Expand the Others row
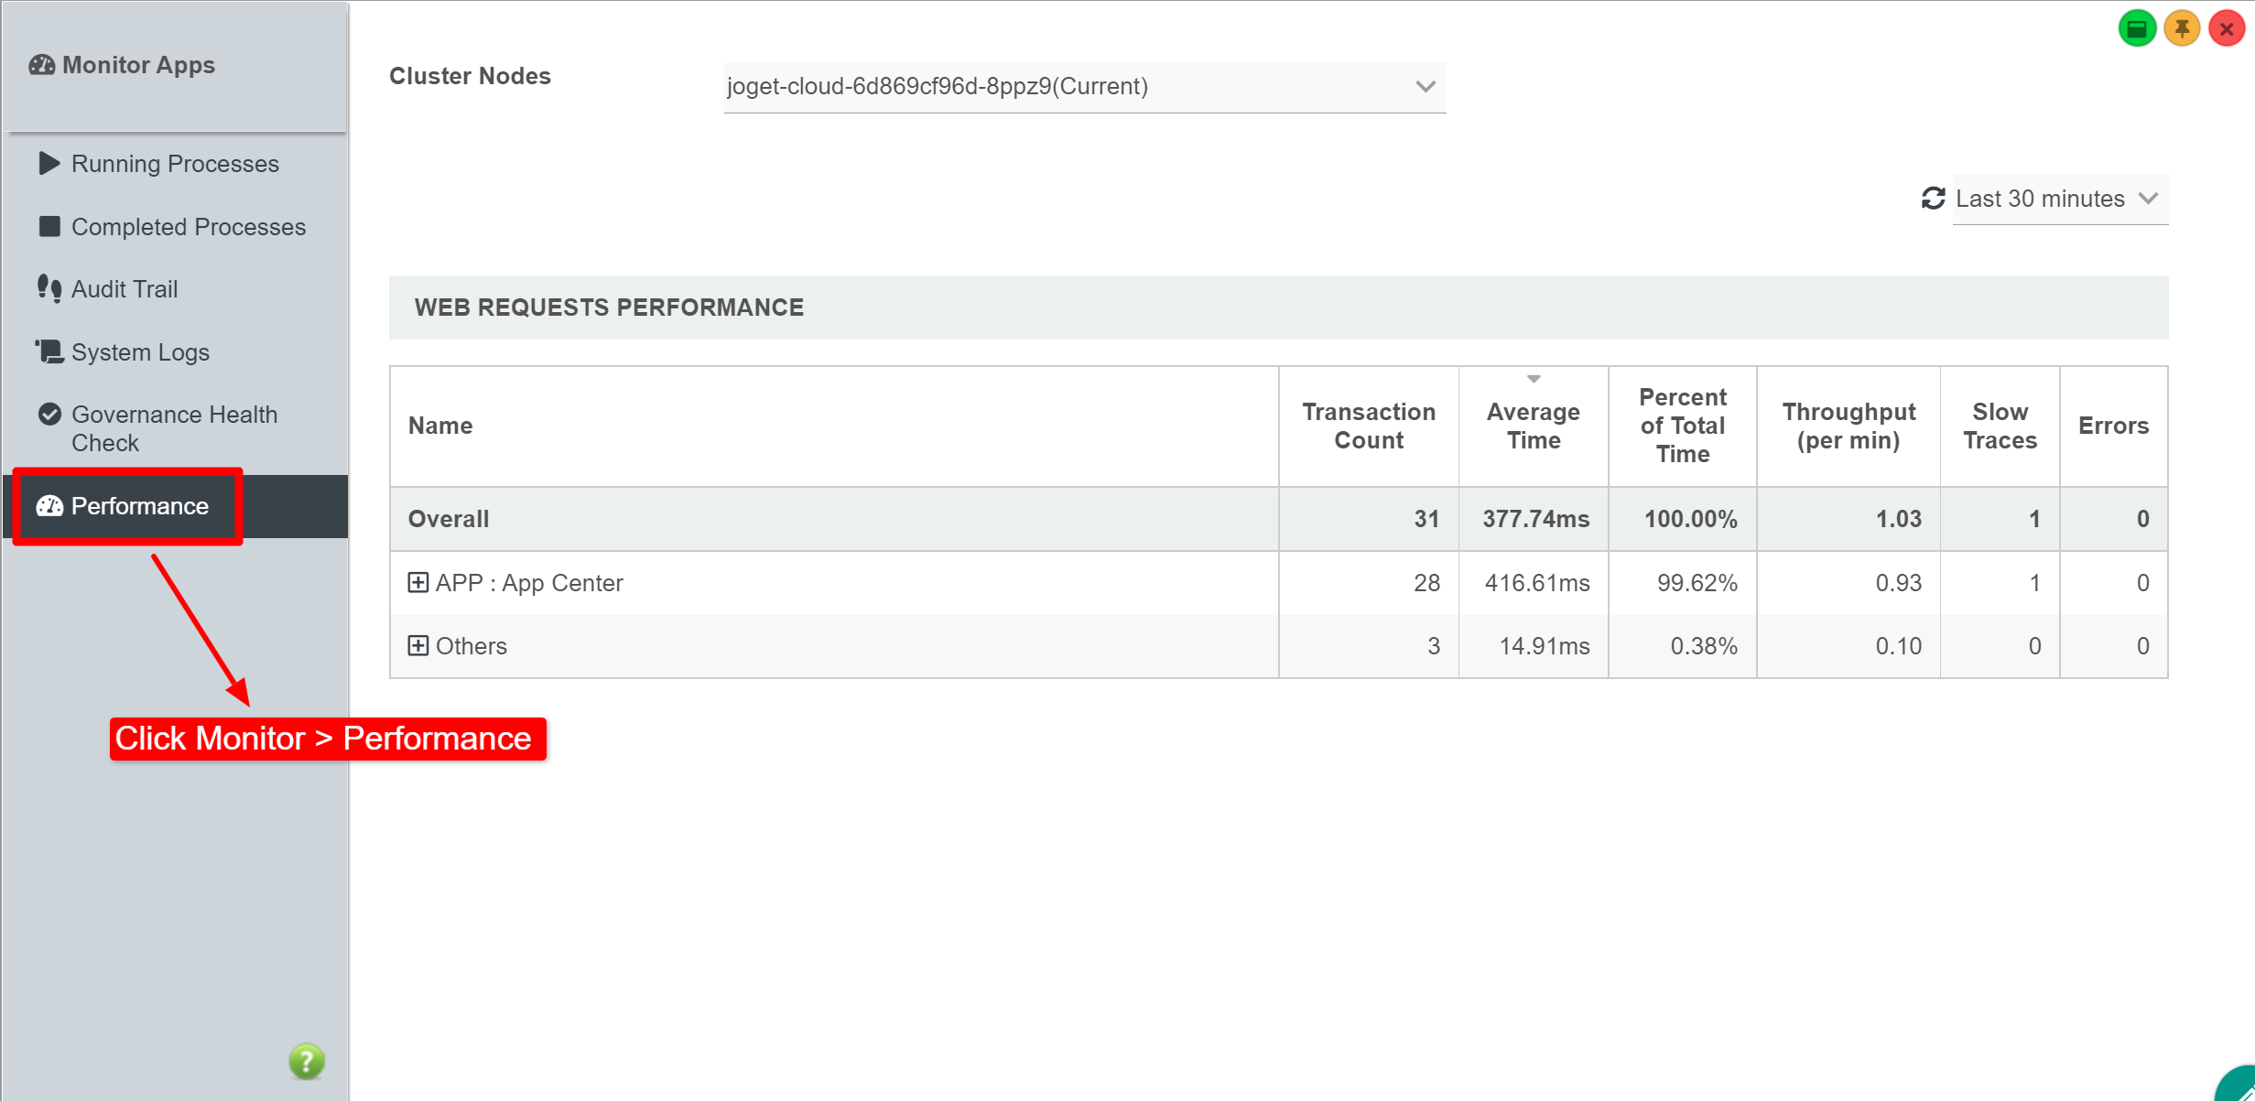The width and height of the screenshot is (2255, 1101). coord(417,646)
